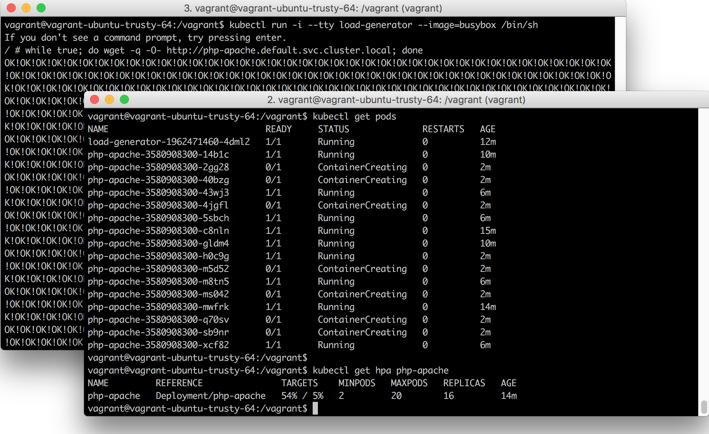Select pod name php-apache-3580908300-2gg28
This screenshot has height=434, width=709.
coord(158,167)
